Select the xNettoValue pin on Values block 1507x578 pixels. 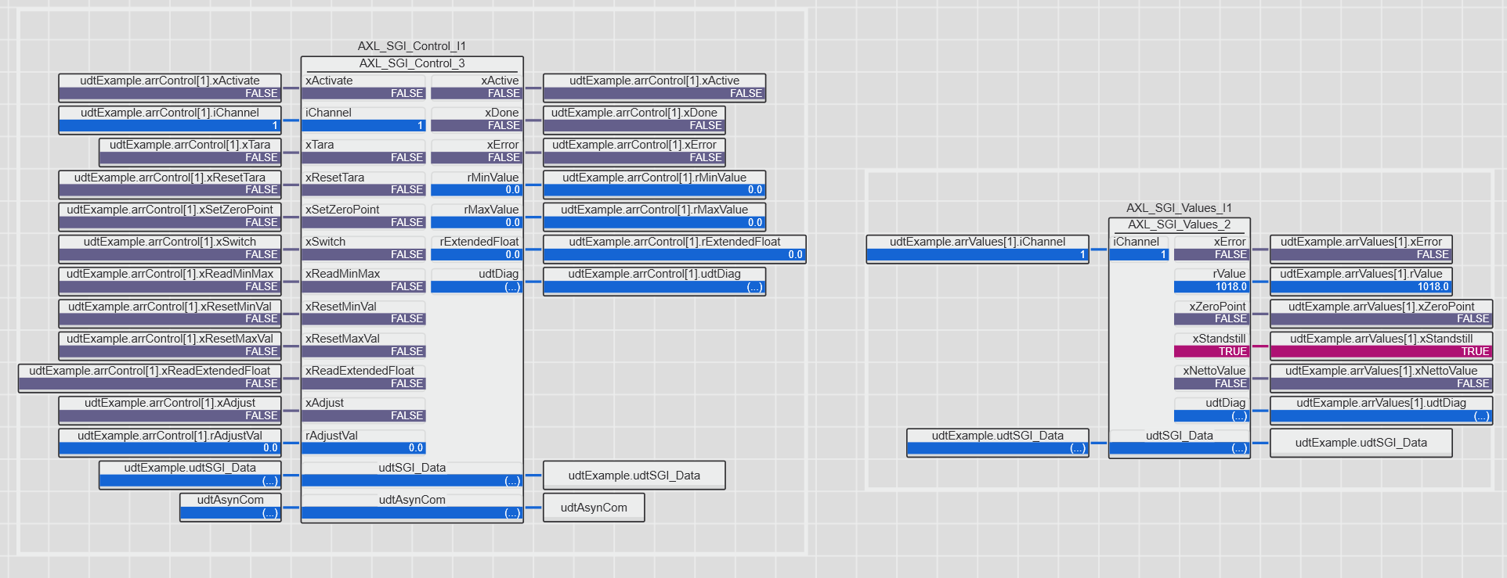(x=1211, y=377)
